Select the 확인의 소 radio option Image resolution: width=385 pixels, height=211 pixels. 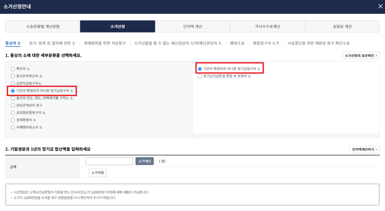[13, 69]
